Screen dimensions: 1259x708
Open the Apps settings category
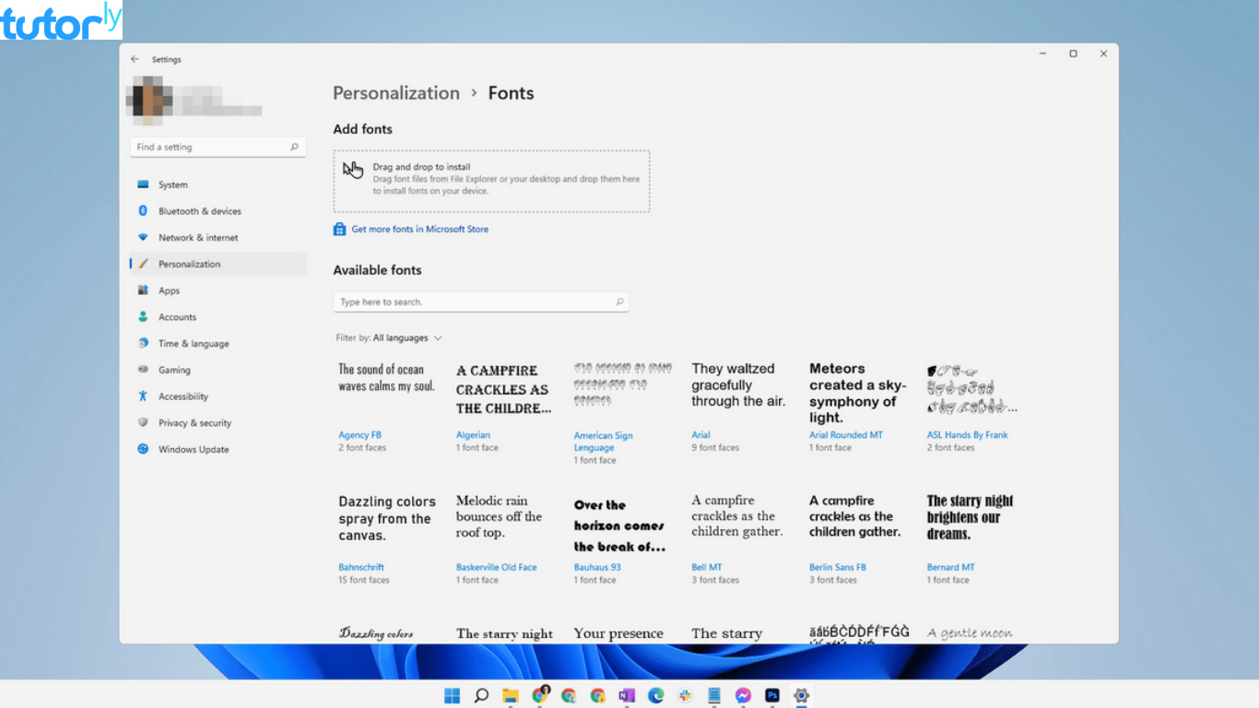(x=218, y=290)
